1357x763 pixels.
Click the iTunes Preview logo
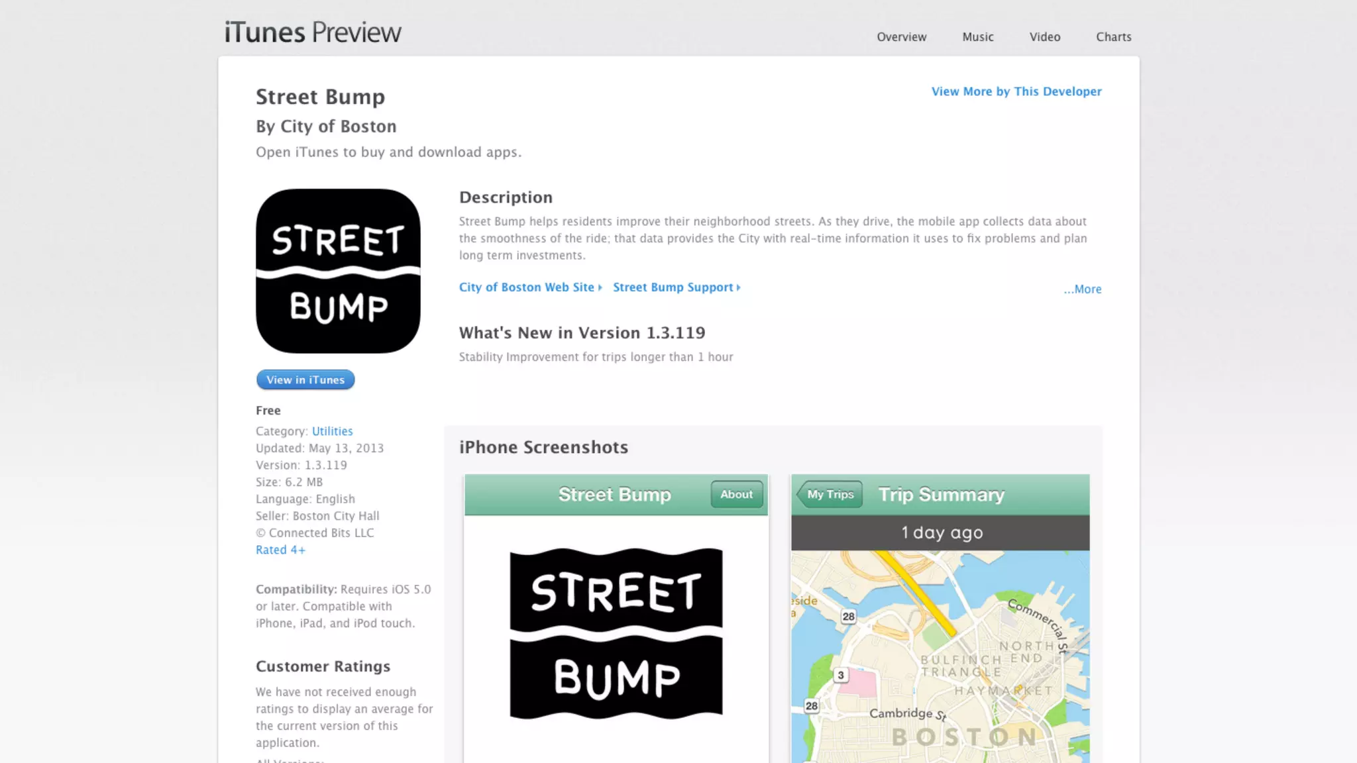313,32
